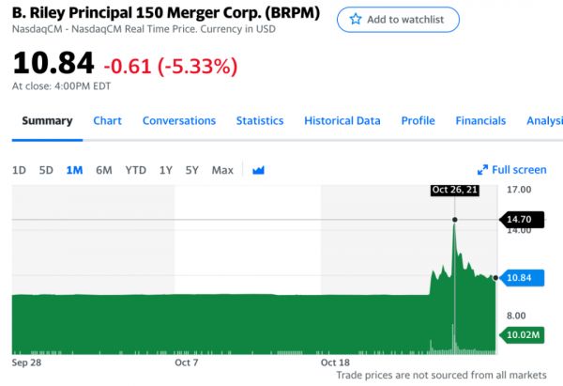
Task: Select the YTD time range
Action: [x=136, y=170]
